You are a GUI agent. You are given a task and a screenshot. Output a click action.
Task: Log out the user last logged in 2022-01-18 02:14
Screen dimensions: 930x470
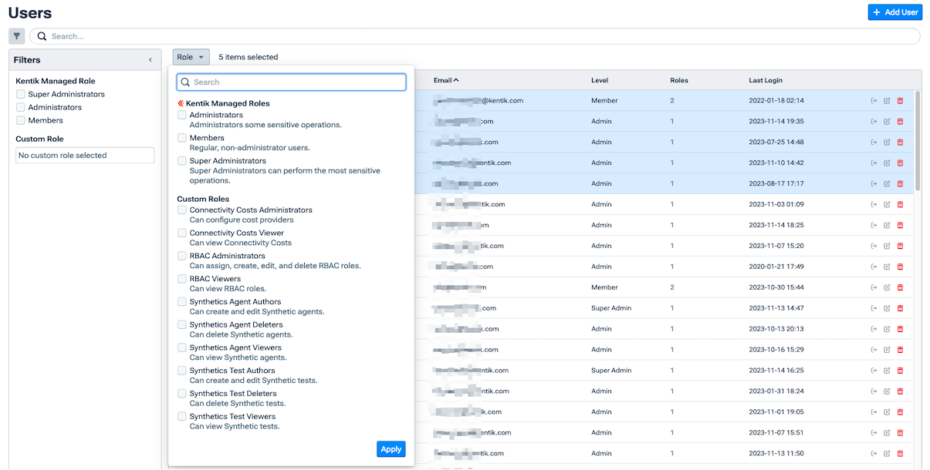pyautogui.click(x=874, y=101)
